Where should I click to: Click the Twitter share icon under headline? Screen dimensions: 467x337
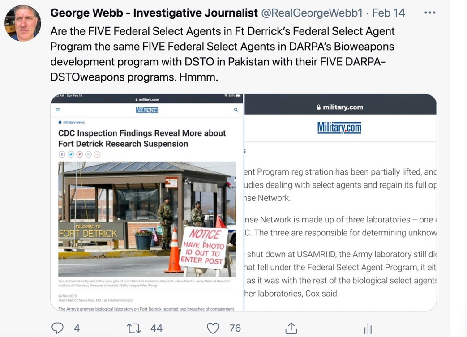[x=71, y=154]
